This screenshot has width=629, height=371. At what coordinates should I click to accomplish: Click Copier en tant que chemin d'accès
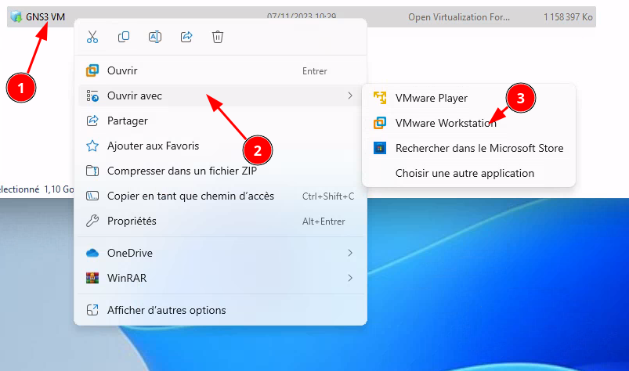click(x=190, y=196)
